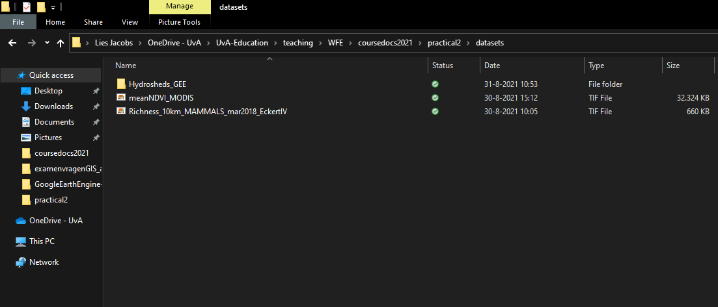This screenshot has width=718, height=307.
Task: Navigate to practical2 breadcrumb segment
Action: (x=445, y=43)
